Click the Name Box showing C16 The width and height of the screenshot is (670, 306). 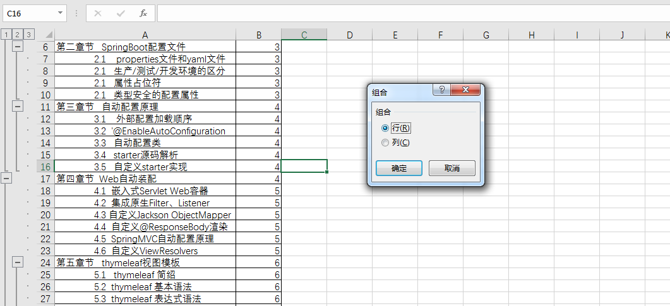(29, 13)
